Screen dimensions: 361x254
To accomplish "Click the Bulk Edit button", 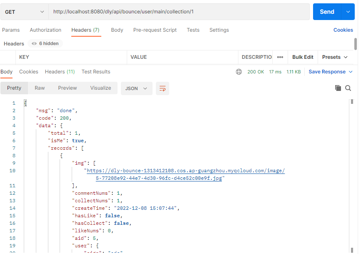I will click(303, 57).
